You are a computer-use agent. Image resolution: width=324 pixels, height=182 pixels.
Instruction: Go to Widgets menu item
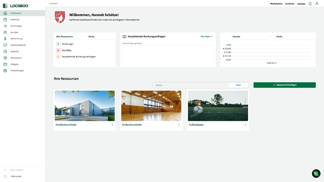click(22, 64)
